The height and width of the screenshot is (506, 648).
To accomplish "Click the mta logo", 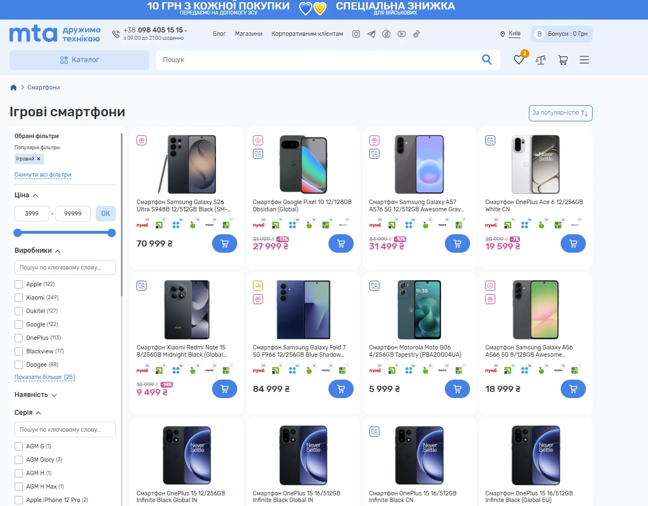I will tap(34, 34).
